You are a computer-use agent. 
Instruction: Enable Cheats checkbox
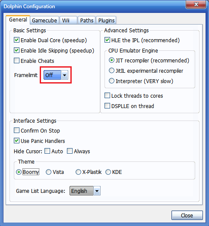(x=16, y=61)
